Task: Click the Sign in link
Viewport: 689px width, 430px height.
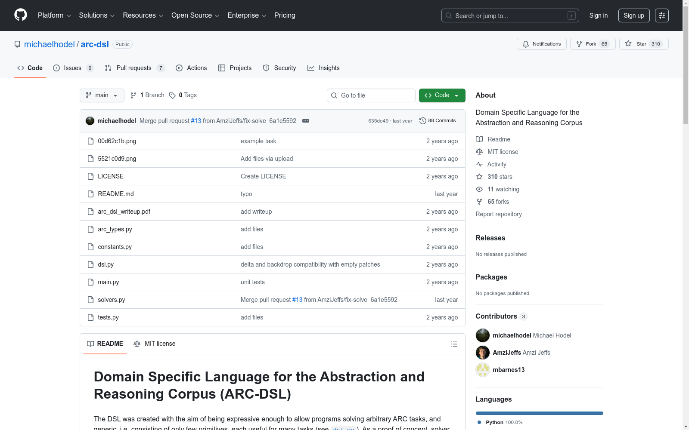Action: [x=599, y=15]
